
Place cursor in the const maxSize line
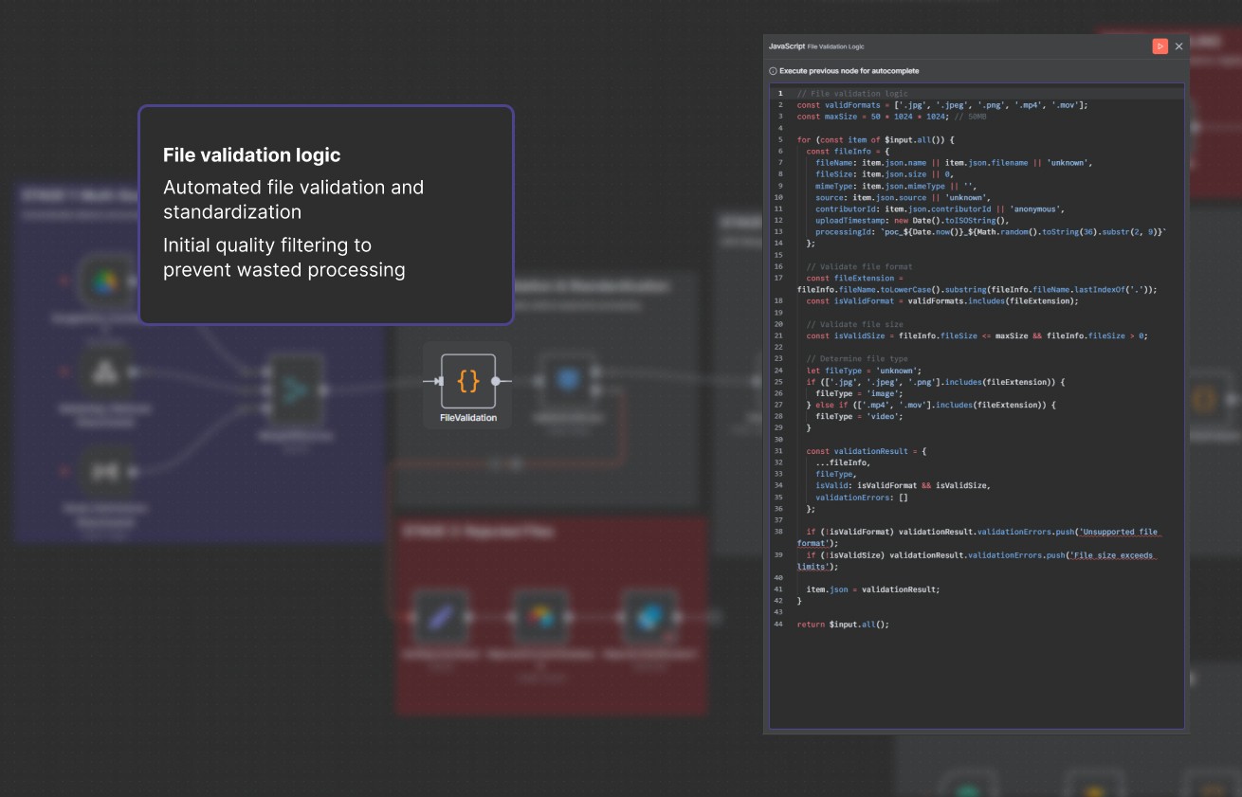pyautogui.click(x=891, y=117)
